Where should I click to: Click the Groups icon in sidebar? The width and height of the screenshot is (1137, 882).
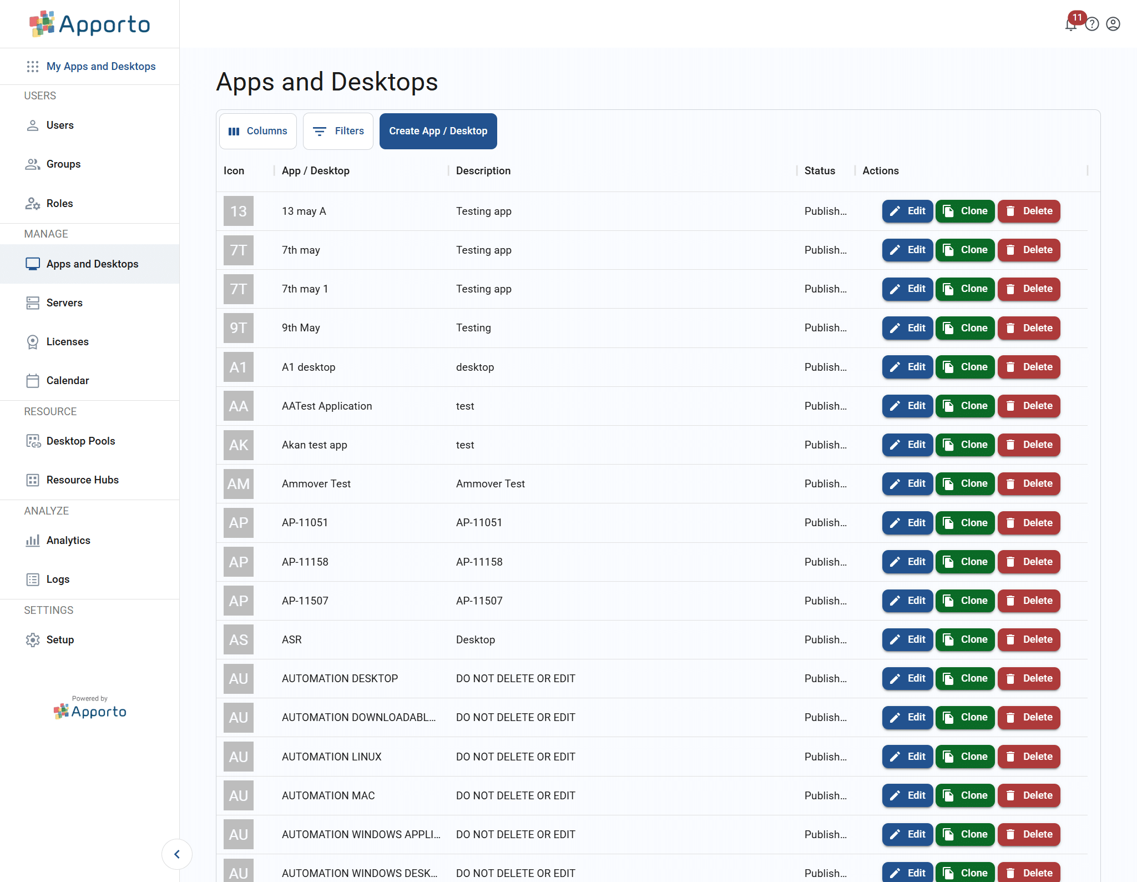click(x=32, y=164)
